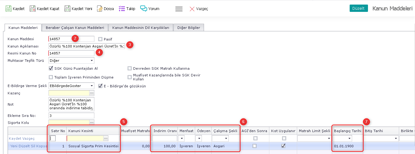Expand the Başlangıç Tarihi filter dropdown
The width and height of the screenshot is (415, 154).
coord(349,138)
